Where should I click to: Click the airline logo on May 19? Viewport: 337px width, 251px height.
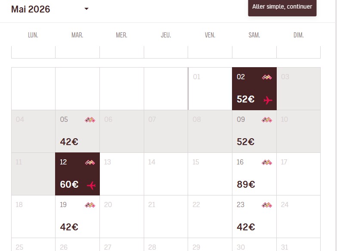[x=90, y=205]
